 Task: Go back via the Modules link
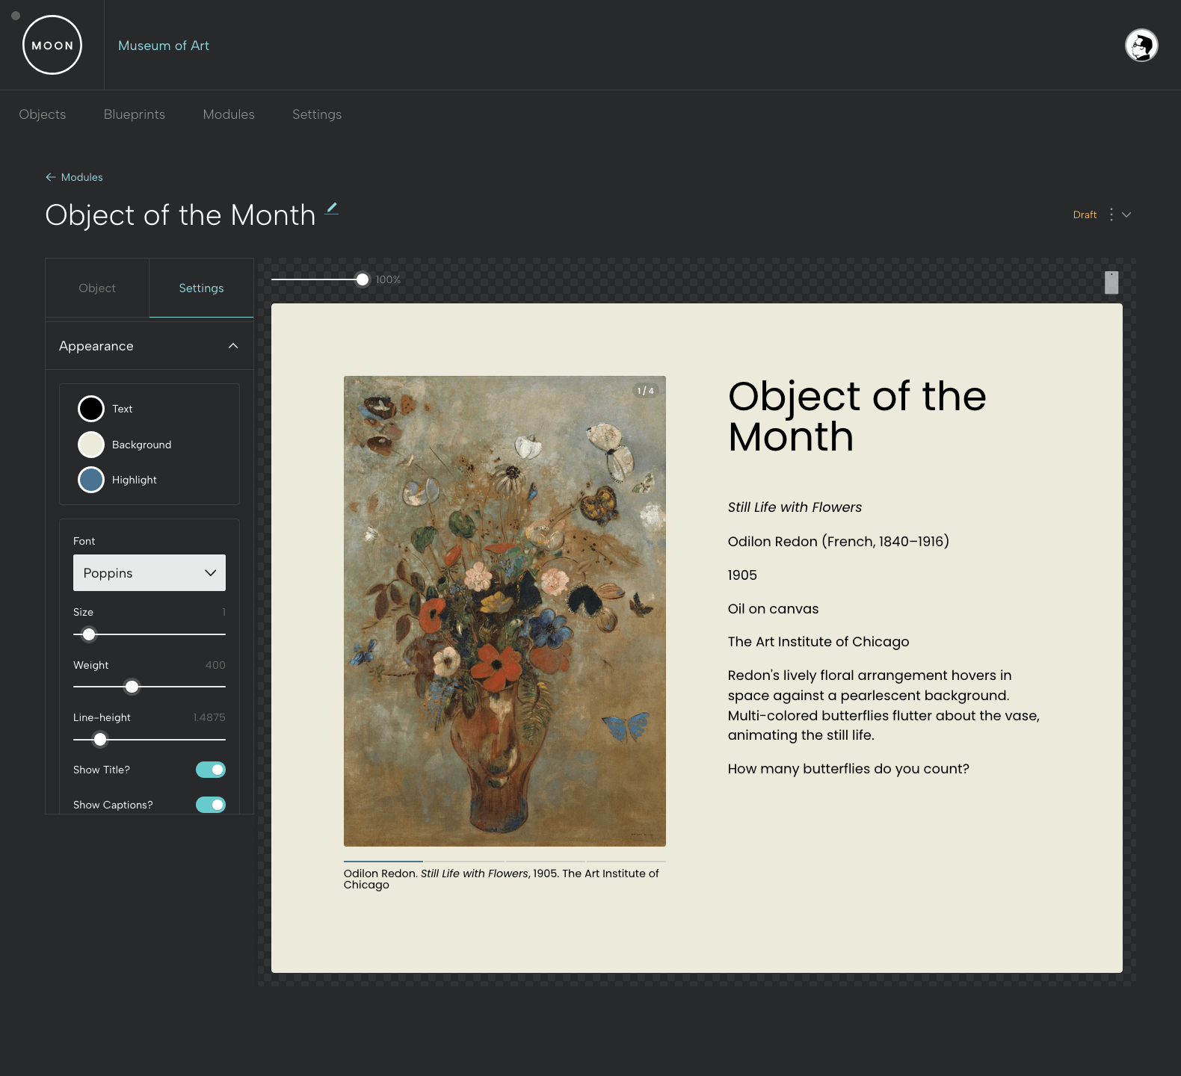tap(82, 177)
